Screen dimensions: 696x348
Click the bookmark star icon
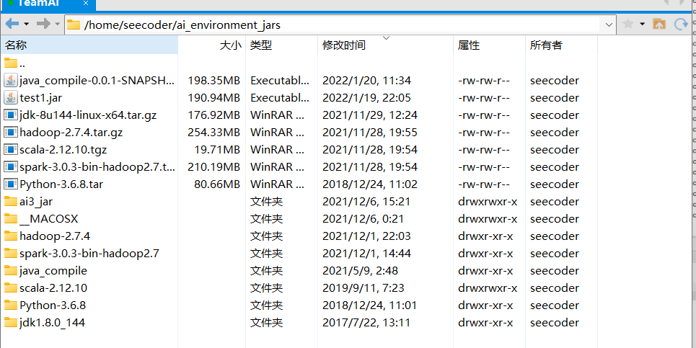click(628, 24)
